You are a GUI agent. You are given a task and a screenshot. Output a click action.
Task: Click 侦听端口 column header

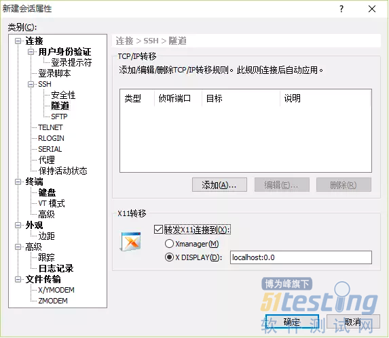coord(178,98)
